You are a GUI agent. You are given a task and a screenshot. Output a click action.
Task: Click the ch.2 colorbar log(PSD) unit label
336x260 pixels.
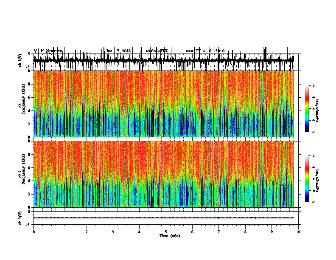pos(318,181)
